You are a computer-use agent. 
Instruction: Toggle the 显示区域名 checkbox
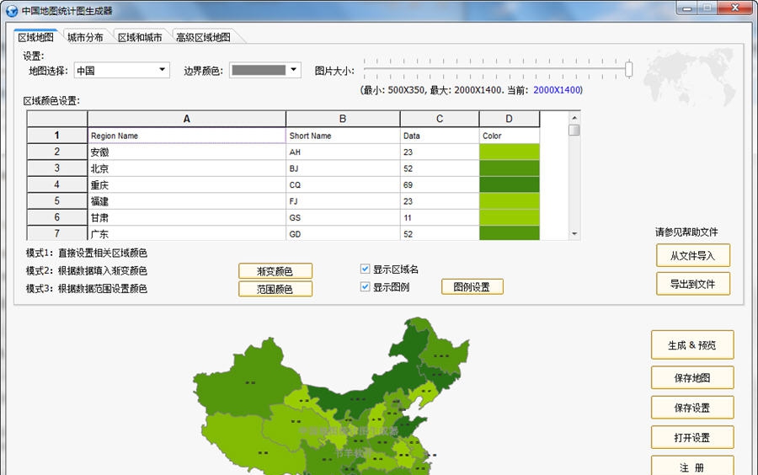[x=365, y=269]
